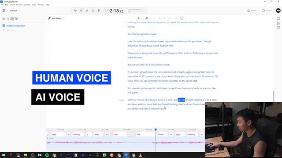Viewport: 282px width, 158px height.
Task: Click the heading "4) Memorize the 30 most common notes"
Action: (149, 65)
